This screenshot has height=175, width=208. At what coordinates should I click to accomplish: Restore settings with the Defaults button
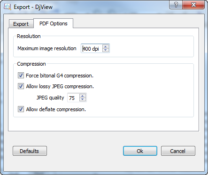tap(30, 151)
